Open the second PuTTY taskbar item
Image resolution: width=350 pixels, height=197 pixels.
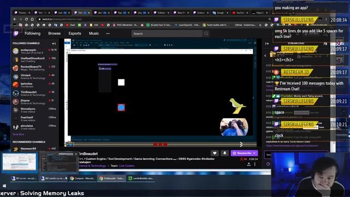pyautogui.click(x=54, y=178)
